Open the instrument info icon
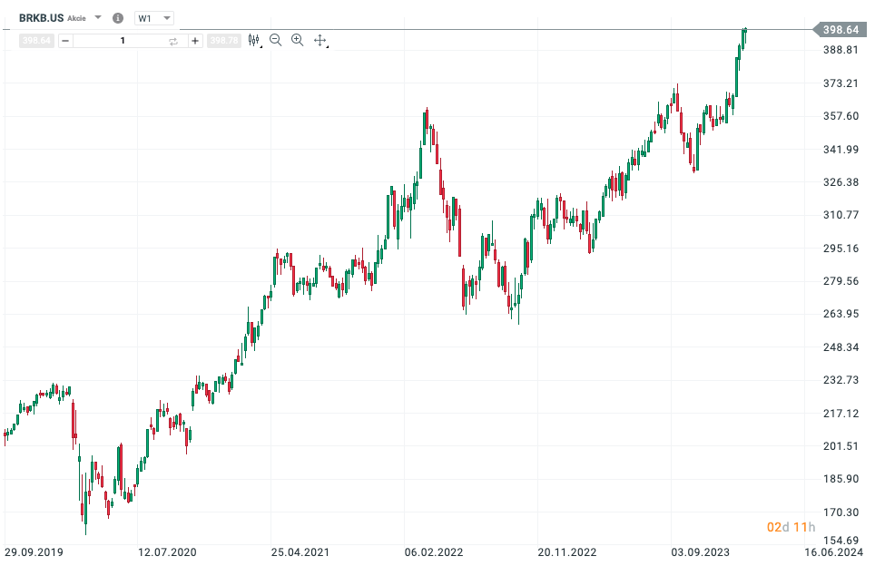 click(118, 18)
